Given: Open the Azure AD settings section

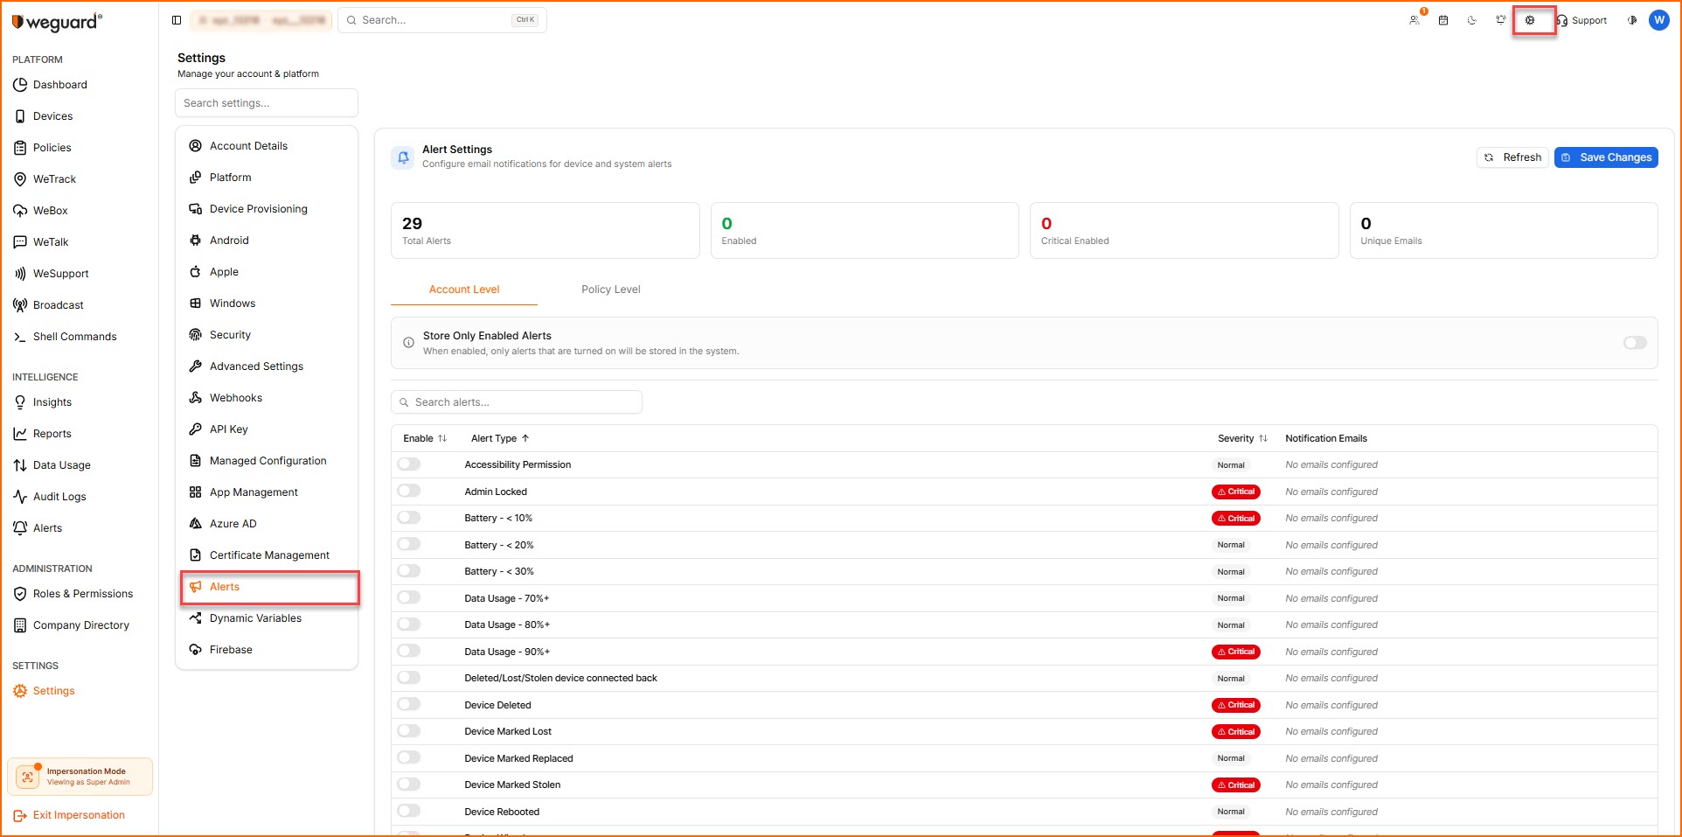Looking at the screenshot, I should (x=267, y=524).
